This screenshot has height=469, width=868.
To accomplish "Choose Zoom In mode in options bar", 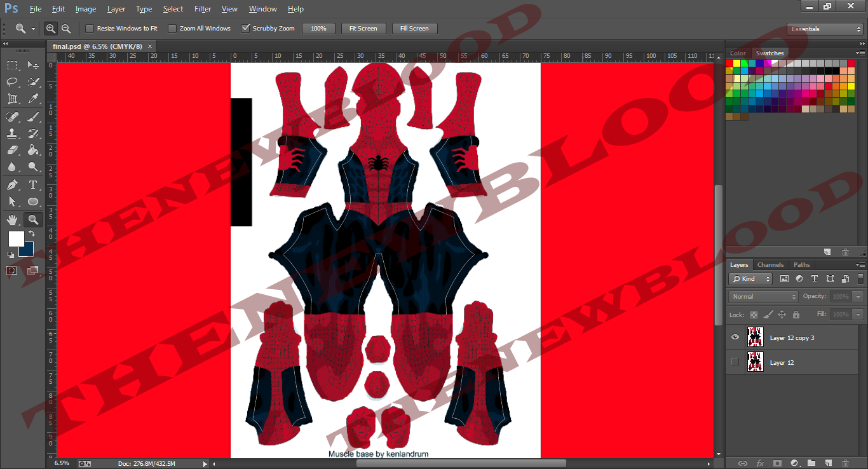I will [x=51, y=29].
